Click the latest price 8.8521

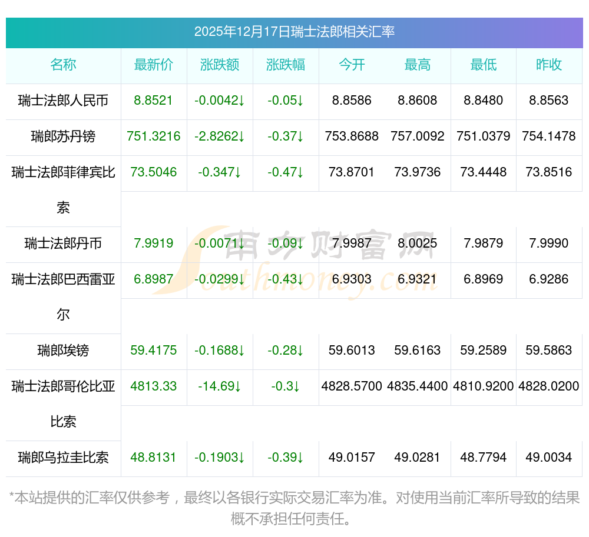click(x=154, y=101)
